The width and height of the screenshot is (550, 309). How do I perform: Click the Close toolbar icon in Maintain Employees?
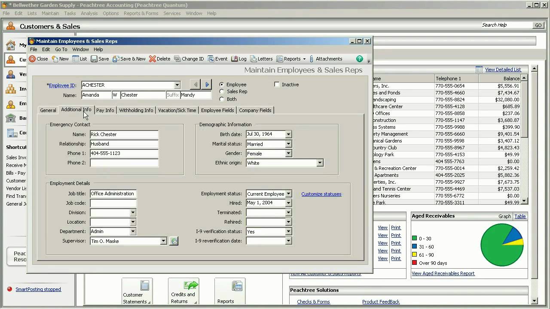click(x=32, y=59)
